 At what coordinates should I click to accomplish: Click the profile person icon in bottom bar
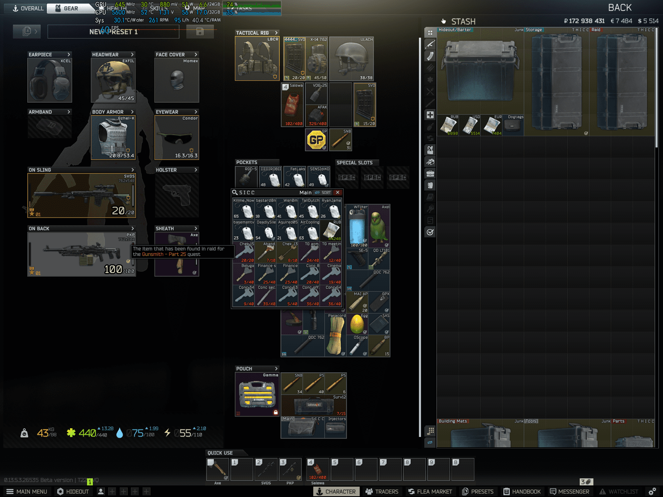[101, 492]
